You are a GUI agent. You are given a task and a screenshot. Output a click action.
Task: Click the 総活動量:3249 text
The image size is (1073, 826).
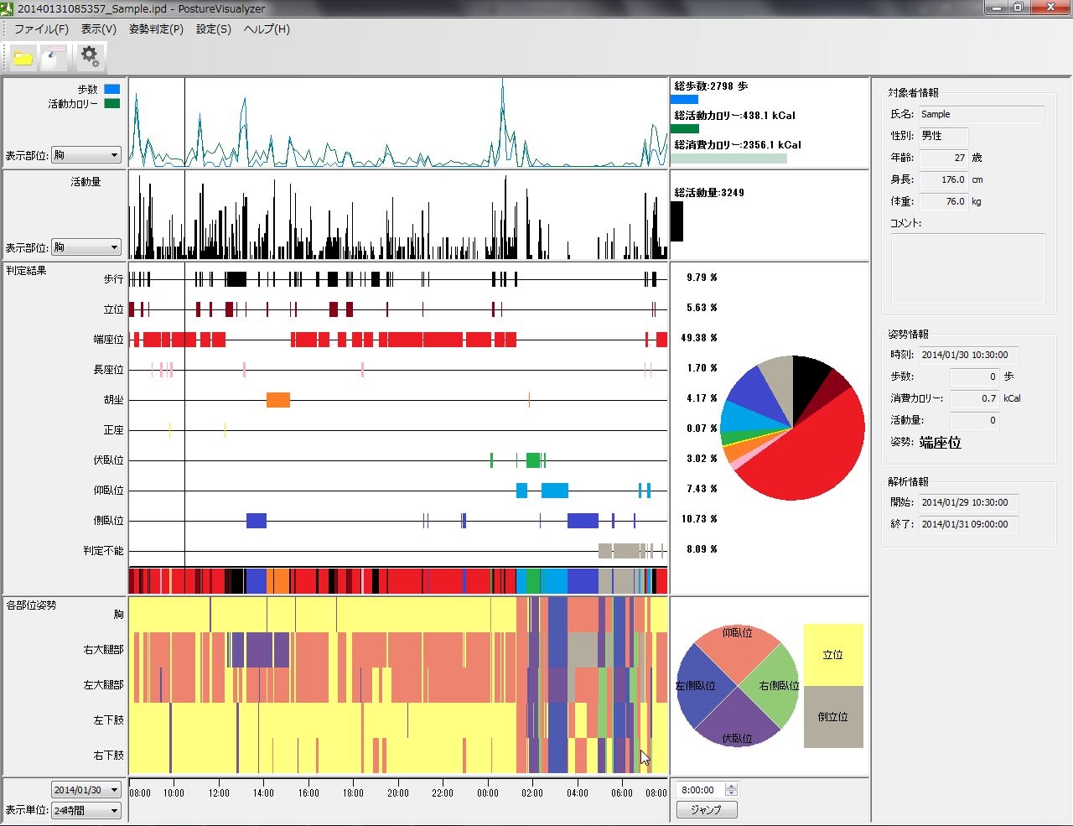click(x=709, y=193)
